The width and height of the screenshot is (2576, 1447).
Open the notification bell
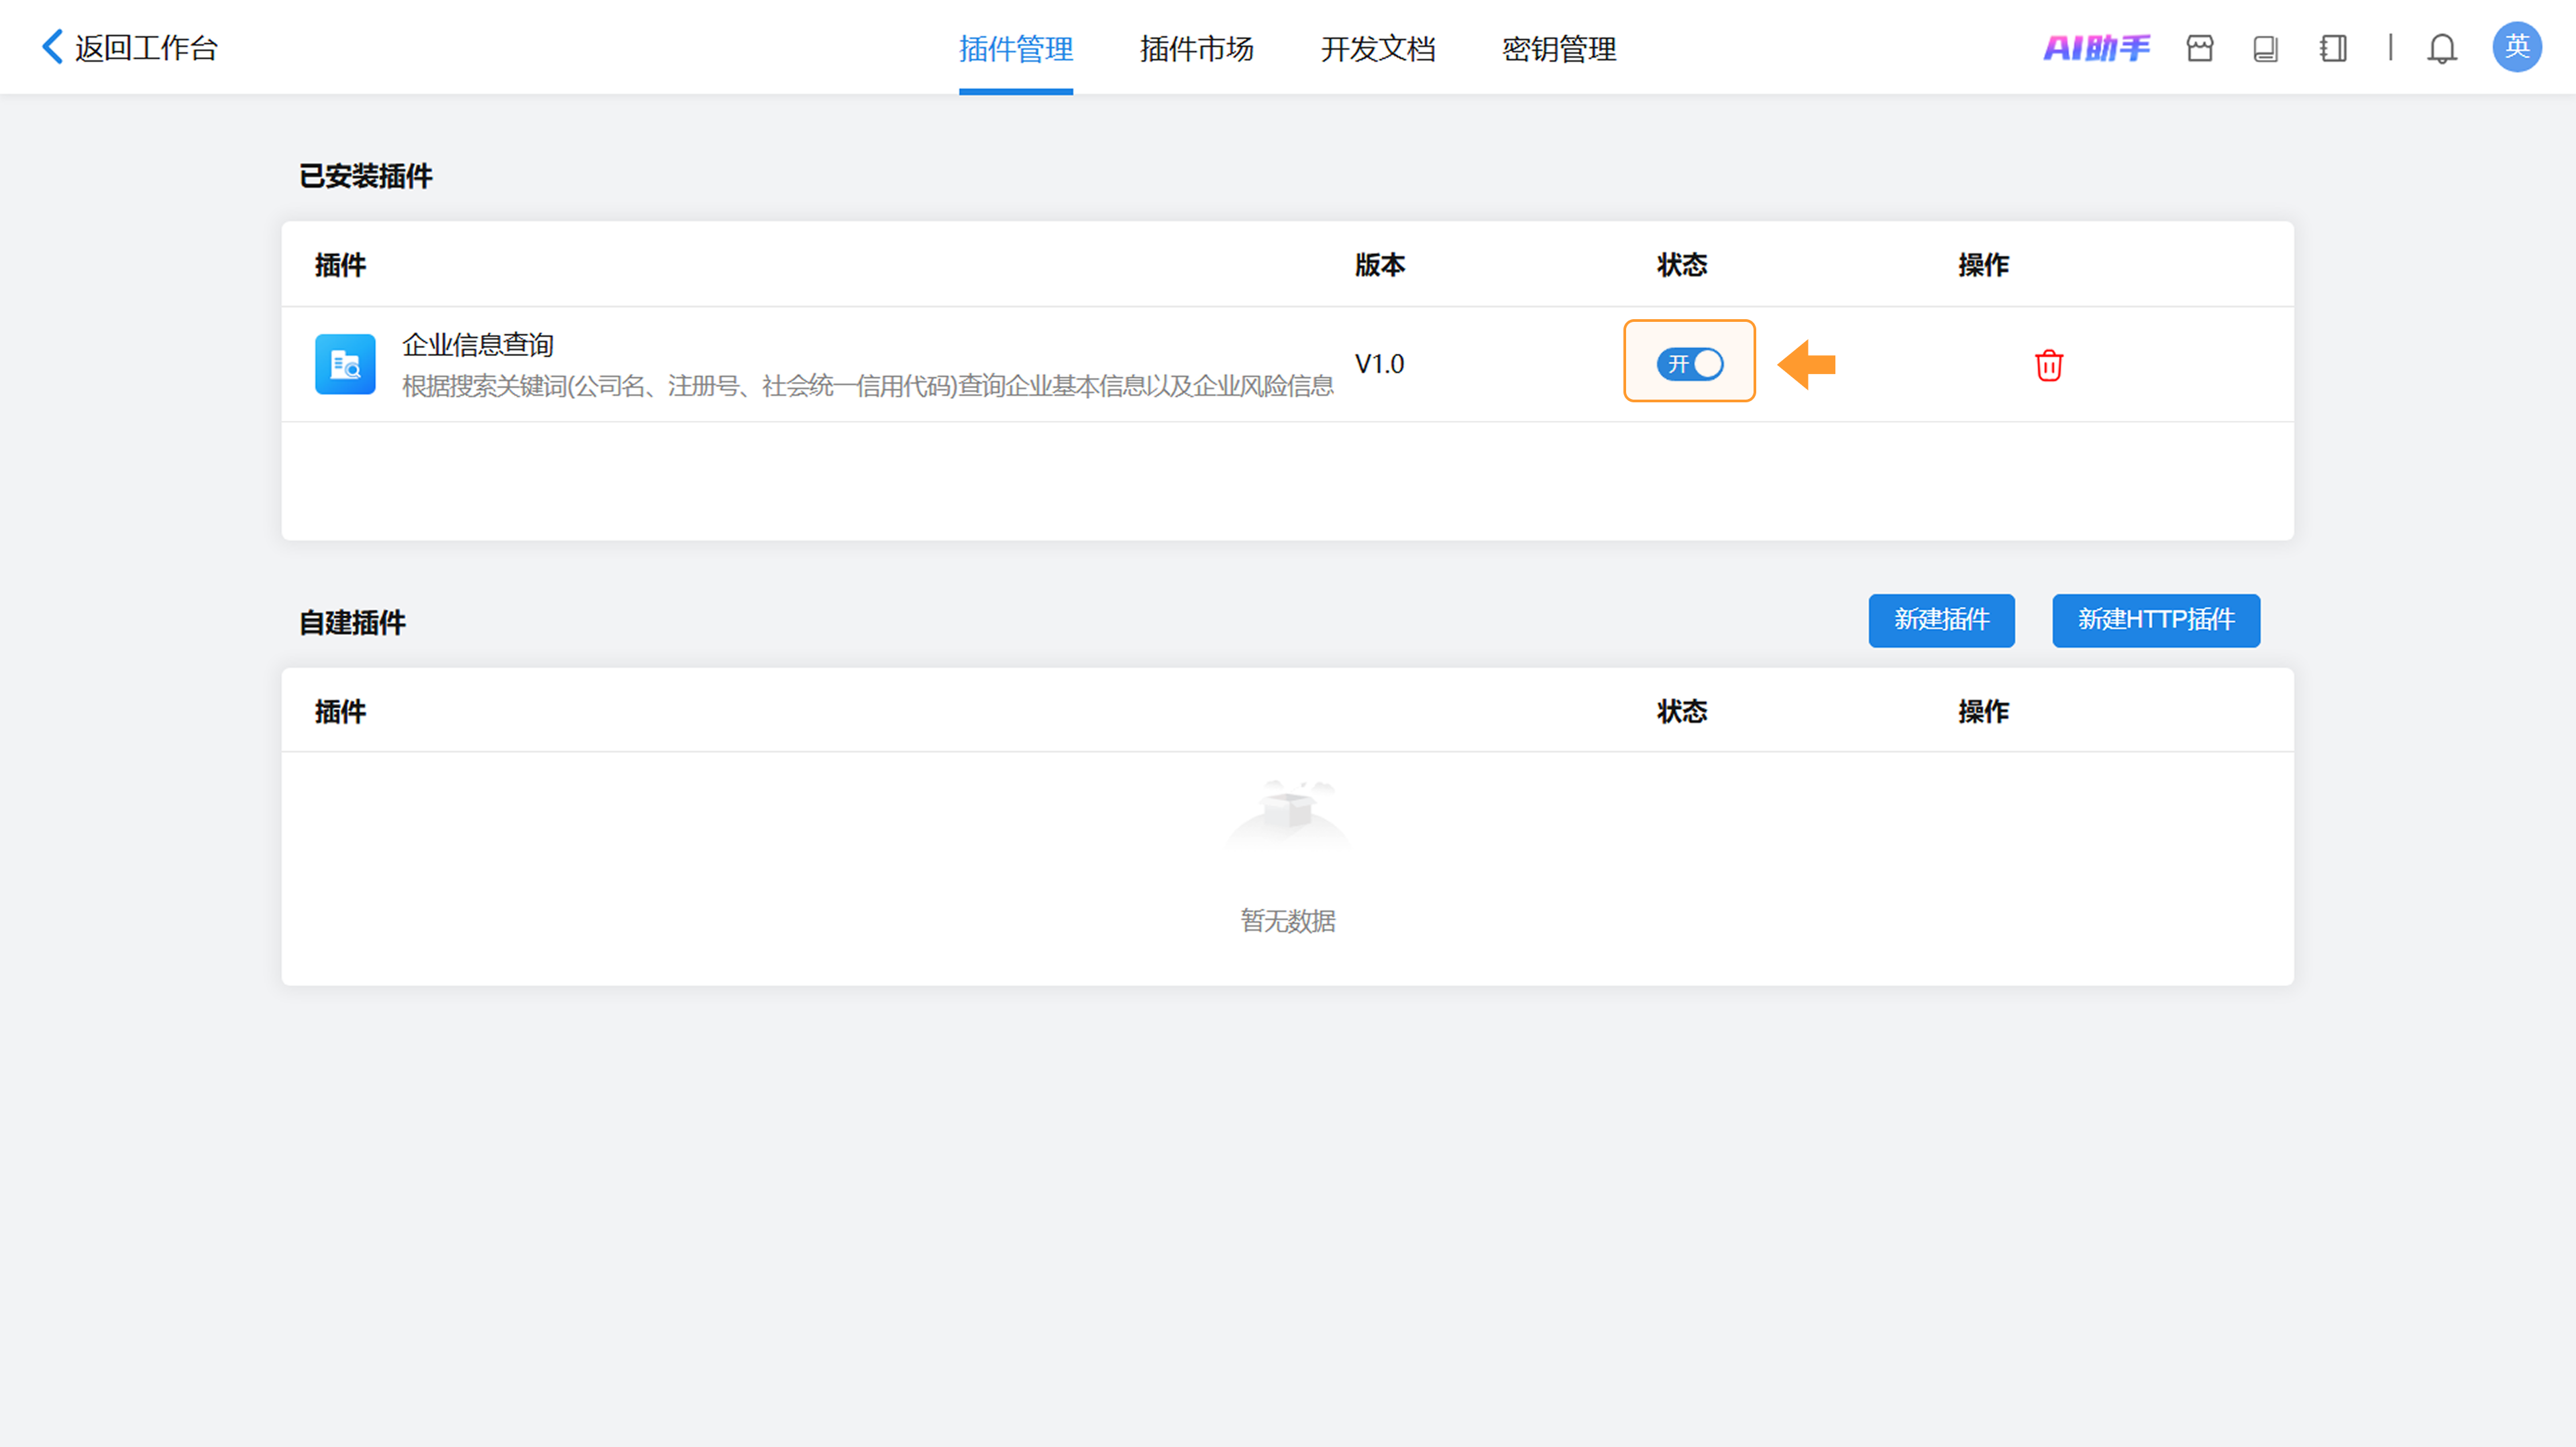click(x=2442, y=48)
